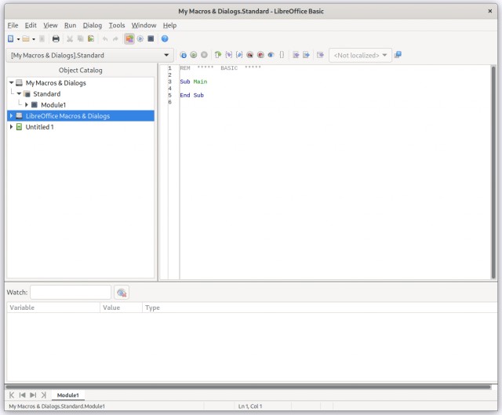502x415 pixels.
Task: Click the Variable column header
Action: [53, 308]
